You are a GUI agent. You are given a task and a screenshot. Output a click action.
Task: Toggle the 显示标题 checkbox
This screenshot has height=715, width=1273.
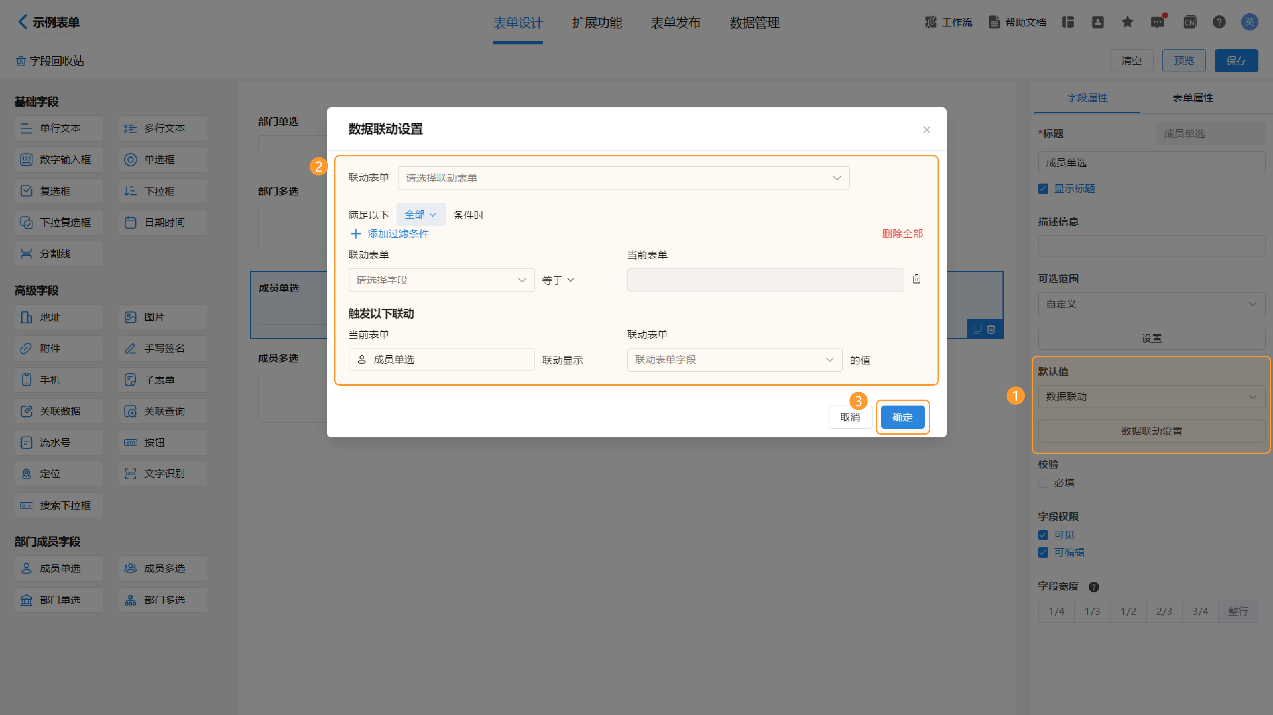[1043, 189]
